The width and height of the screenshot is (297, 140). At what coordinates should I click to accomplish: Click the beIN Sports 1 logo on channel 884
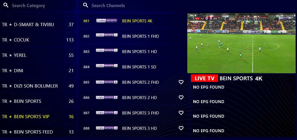107,66
